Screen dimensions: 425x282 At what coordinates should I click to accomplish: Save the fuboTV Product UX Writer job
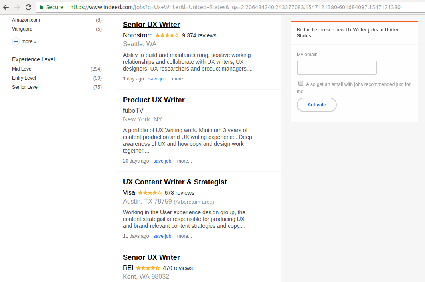coord(162,161)
